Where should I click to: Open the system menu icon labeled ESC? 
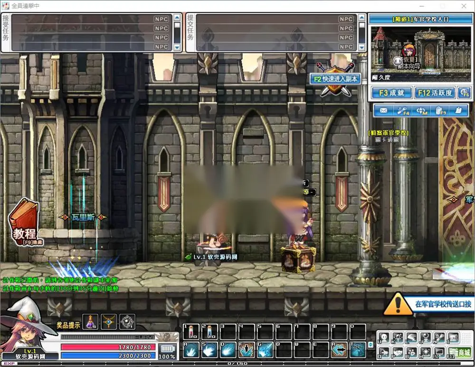pos(439,352)
